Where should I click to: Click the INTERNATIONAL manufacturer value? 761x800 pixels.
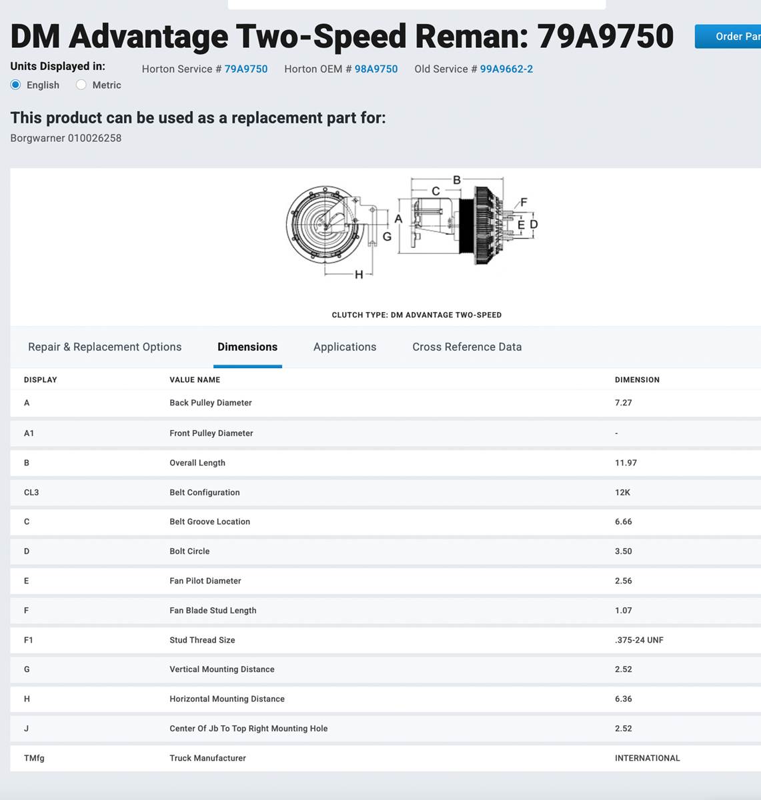[x=648, y=758]
